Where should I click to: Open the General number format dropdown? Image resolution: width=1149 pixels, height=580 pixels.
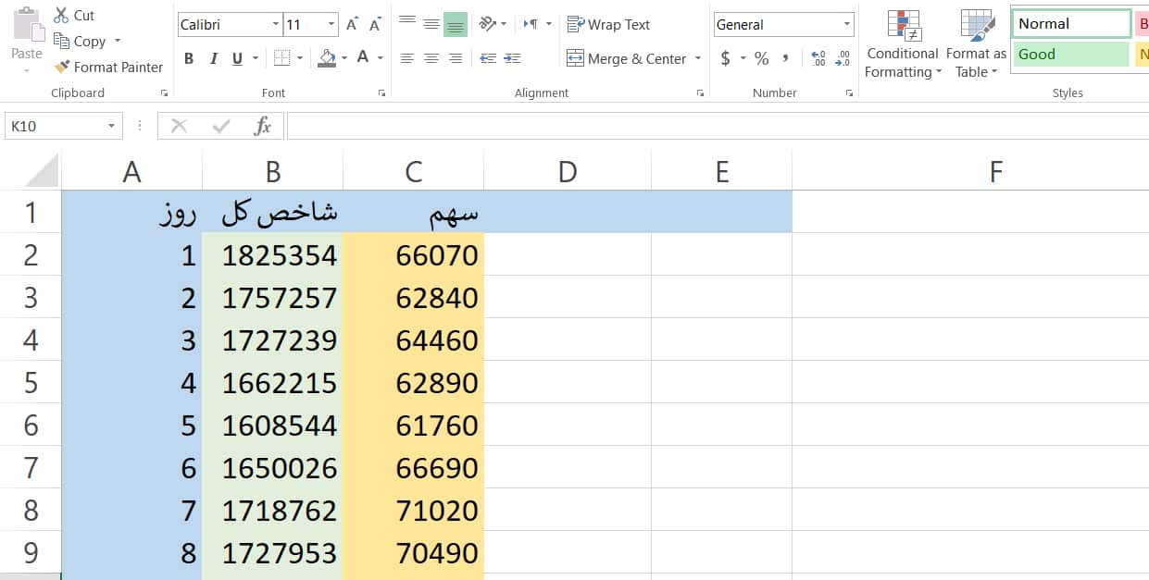click(x=847, y=24)
